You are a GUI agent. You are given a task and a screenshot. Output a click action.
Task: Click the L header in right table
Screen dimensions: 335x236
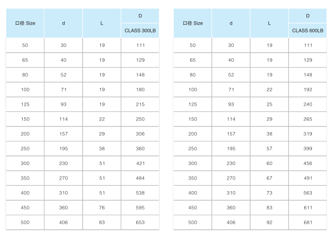[269, 23]
